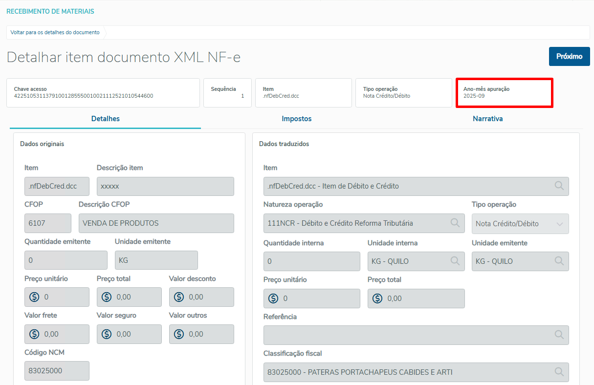Click the currency icon in Valor desconto
The image size is (594, 385).
179,297
